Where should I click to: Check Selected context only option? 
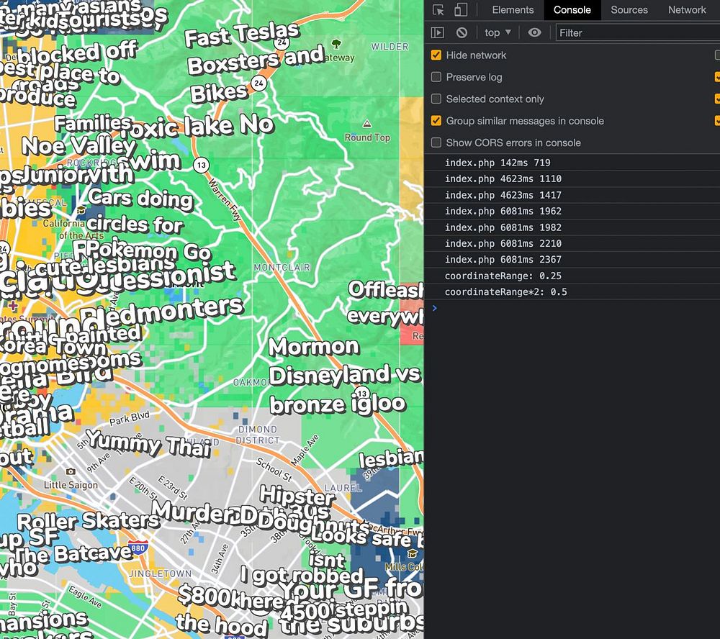[436, 99]
